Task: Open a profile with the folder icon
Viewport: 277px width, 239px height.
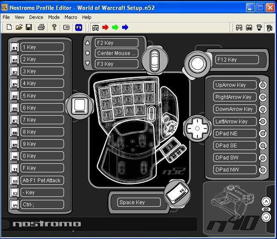Action: pyautogui.click(x=19, y=28)
